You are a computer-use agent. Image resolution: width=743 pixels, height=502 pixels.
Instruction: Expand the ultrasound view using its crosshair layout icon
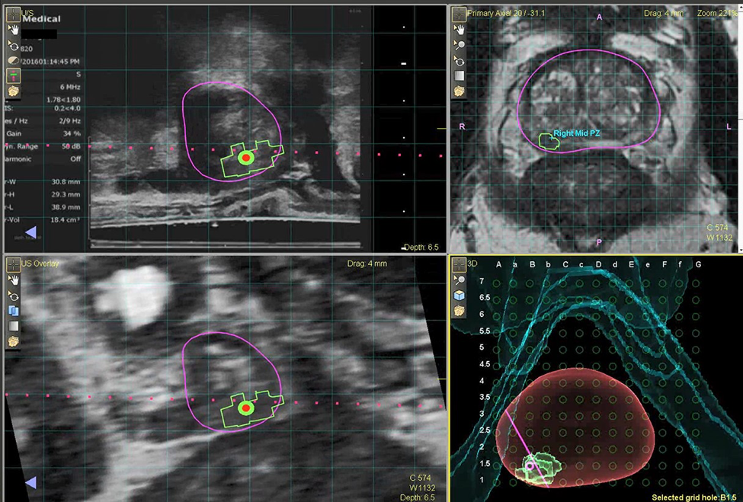[12, 14]
